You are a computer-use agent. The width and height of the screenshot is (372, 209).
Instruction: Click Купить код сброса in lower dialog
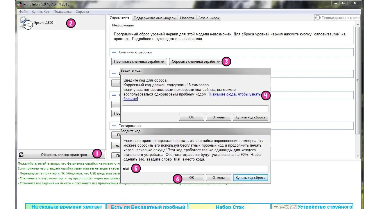[251, 178]
